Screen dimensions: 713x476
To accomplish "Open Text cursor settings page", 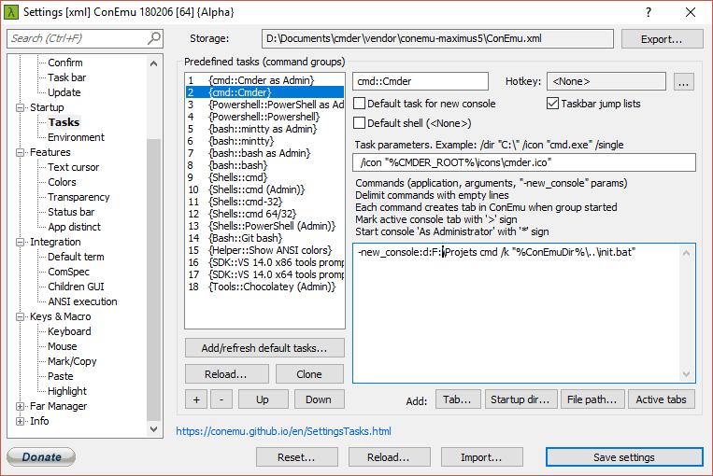I will click(x=73, y=167).
